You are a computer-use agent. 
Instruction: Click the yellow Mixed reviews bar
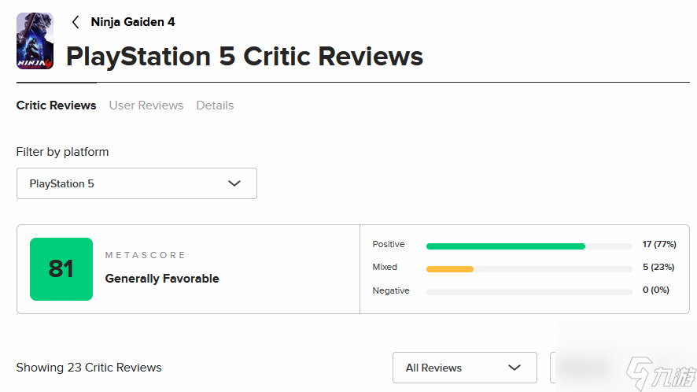tap(450, 269)
